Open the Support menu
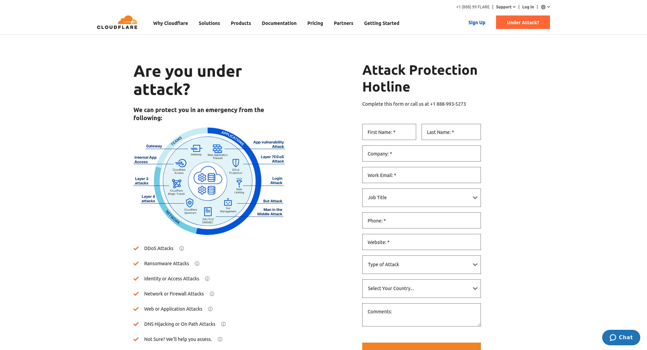The image size is (647, 350). pyautogui.click(x=505, y=7)
